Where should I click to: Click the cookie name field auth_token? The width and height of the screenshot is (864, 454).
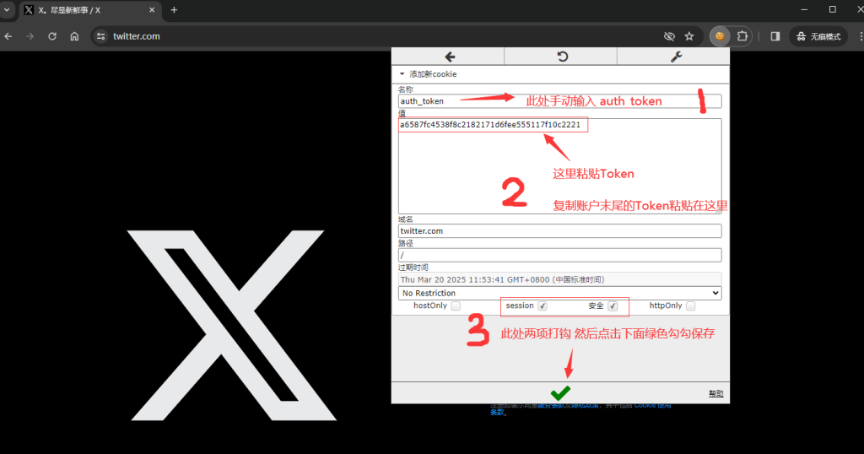[560, 100]
